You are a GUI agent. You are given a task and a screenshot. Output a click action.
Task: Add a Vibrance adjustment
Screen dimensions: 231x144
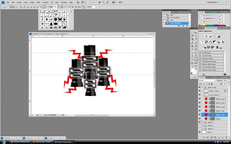pyautogui.click(x=203, y=42)
